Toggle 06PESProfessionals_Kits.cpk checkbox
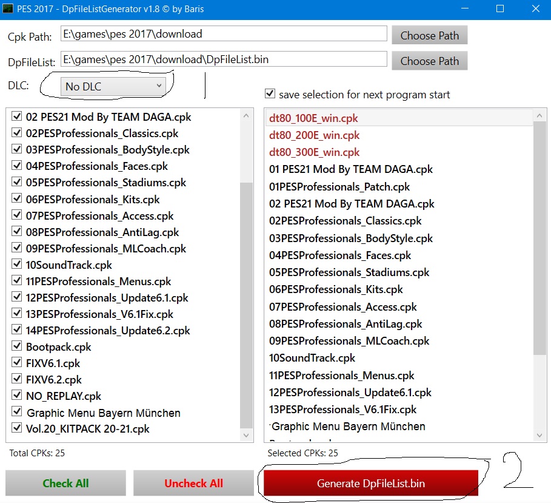Image resolution: width=551 pixels, height=503 pixels. coord(16,198)
